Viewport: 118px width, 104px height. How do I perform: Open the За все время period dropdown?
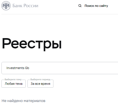[x=40, y=84]
